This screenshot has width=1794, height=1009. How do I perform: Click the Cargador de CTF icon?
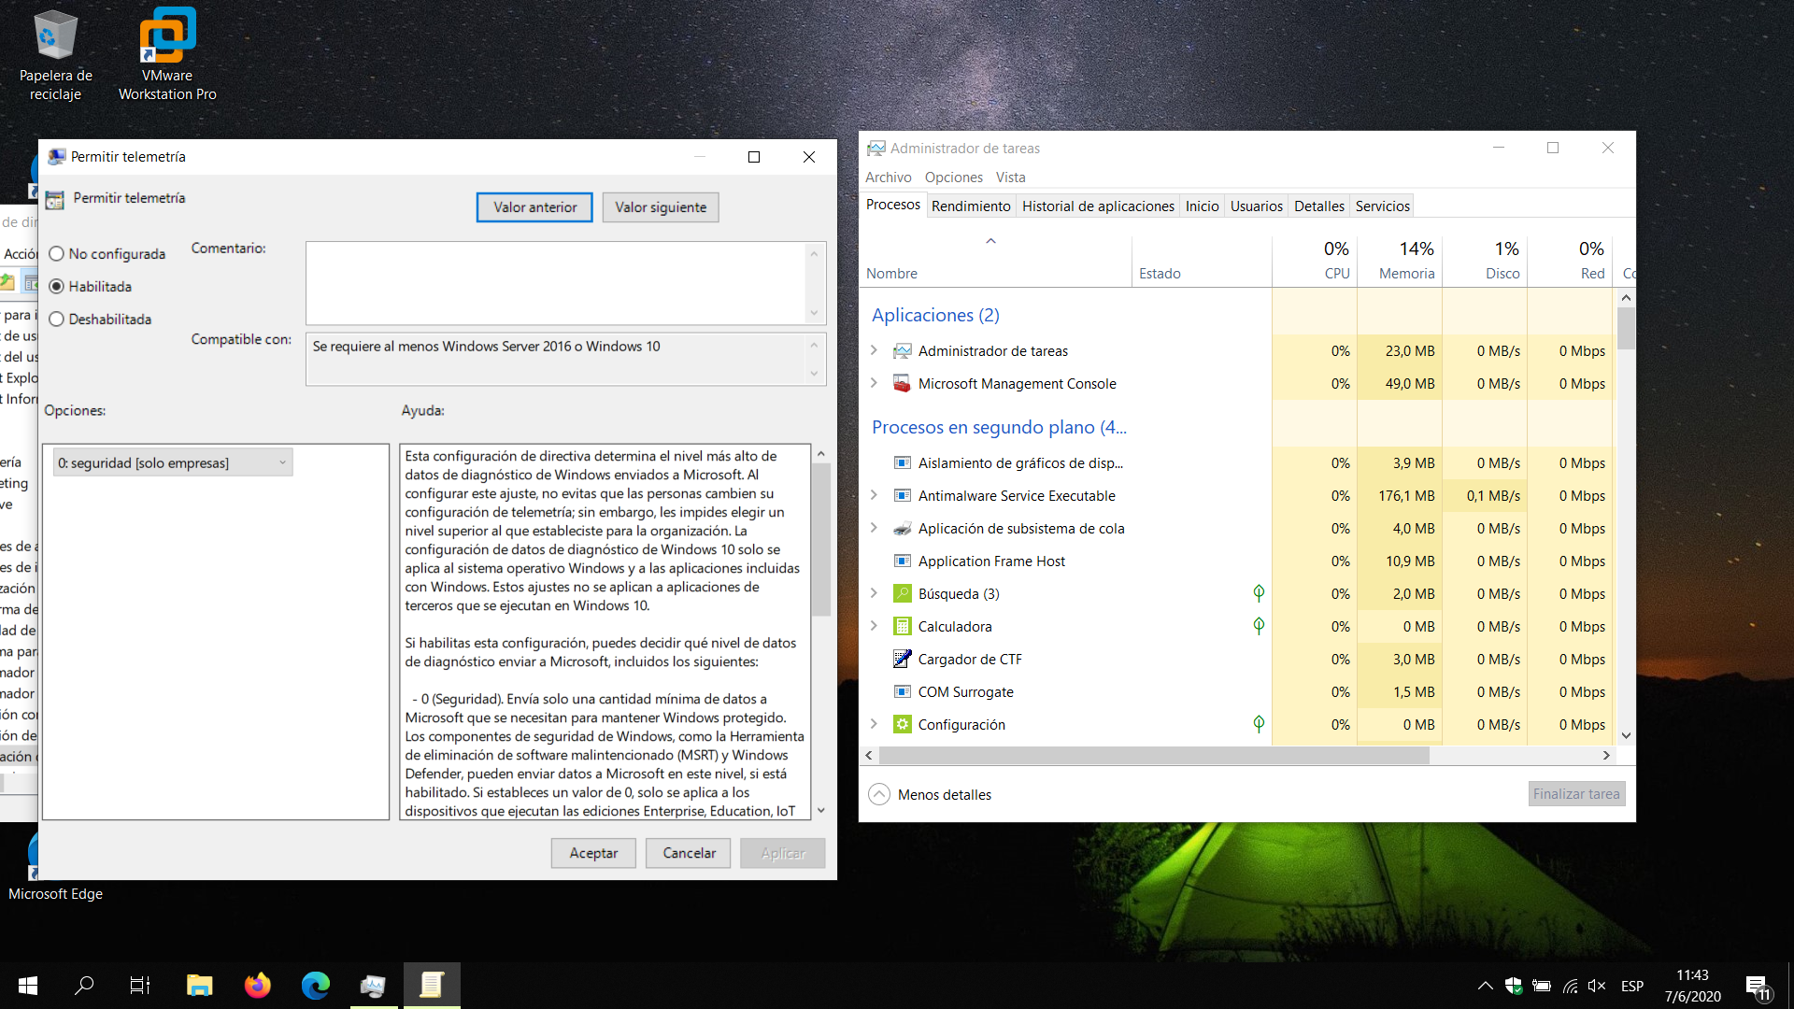coord(902,659)
